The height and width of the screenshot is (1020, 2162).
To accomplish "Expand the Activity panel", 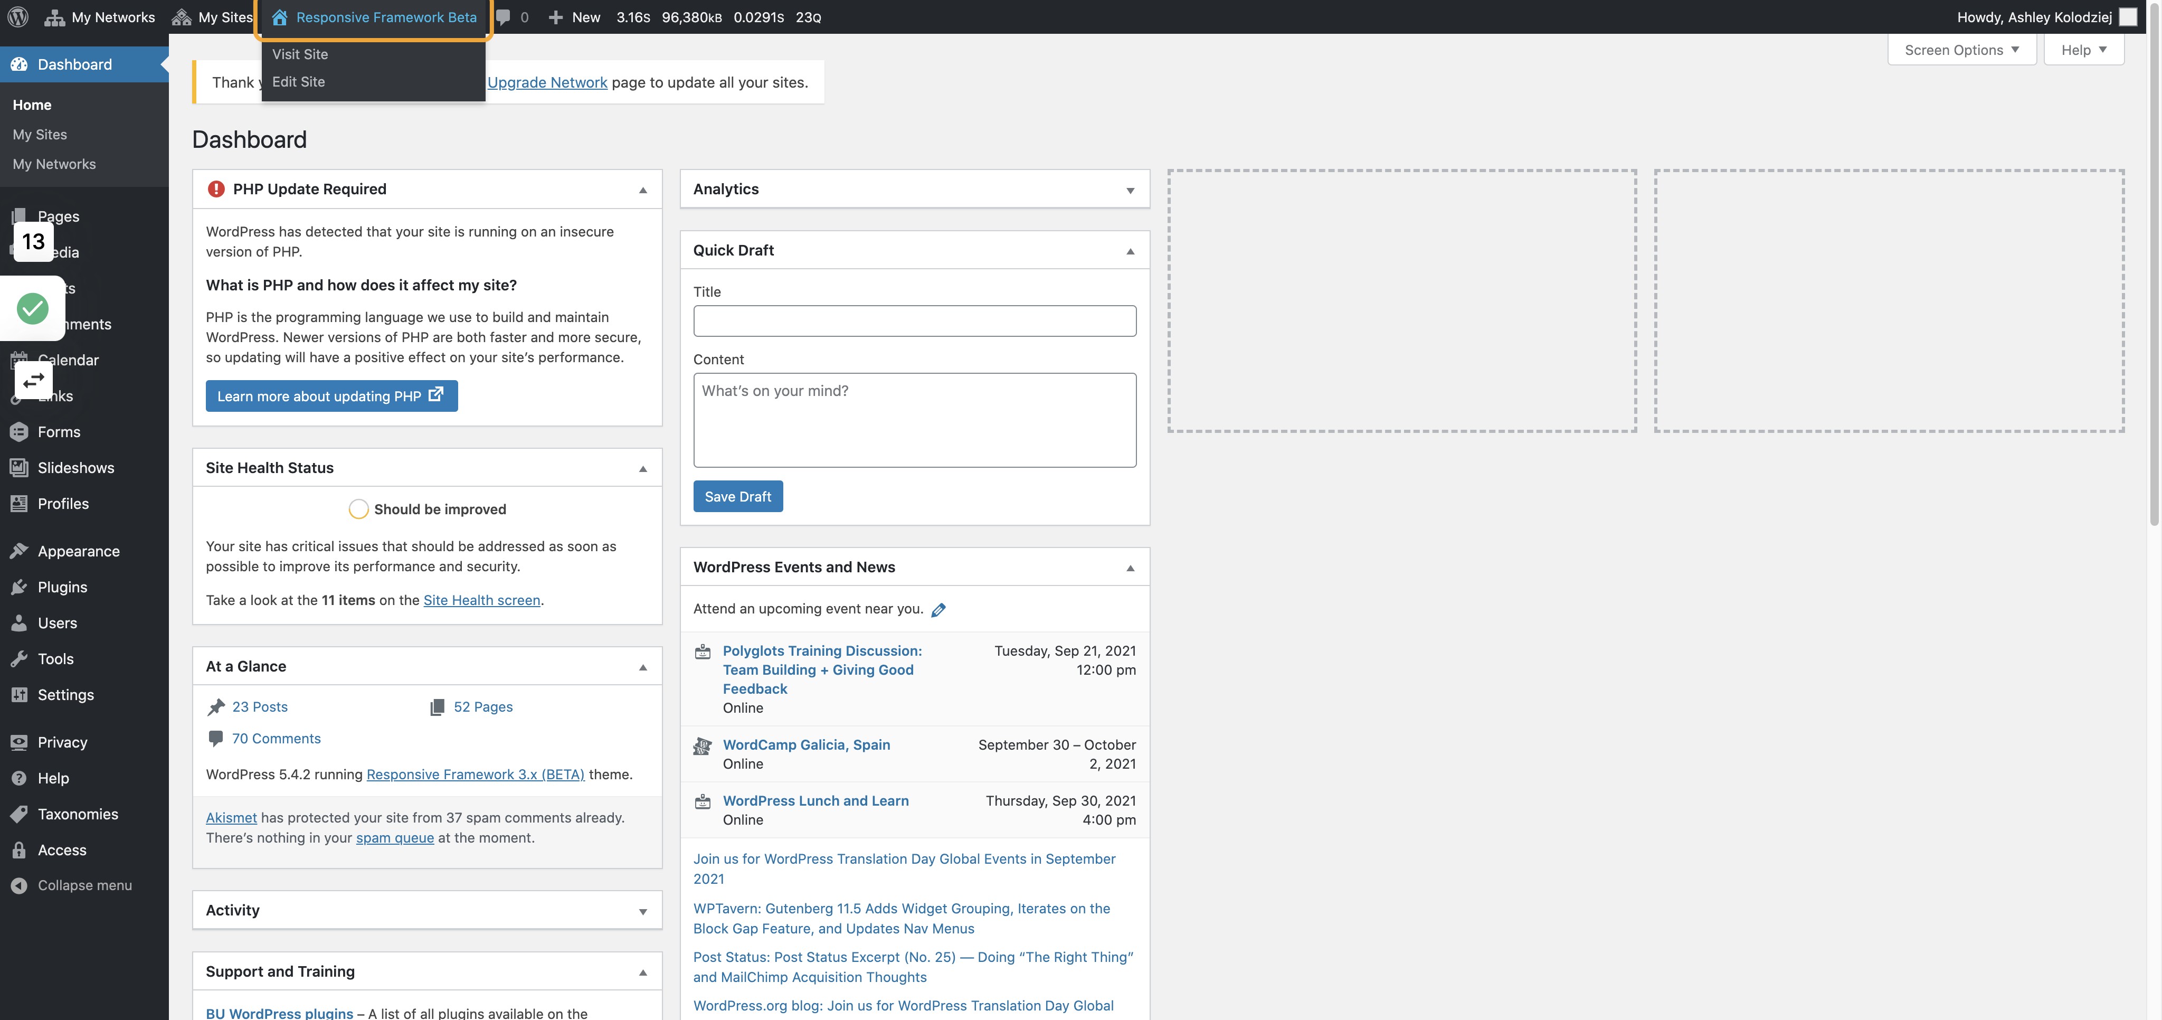I will coord(643,911).
